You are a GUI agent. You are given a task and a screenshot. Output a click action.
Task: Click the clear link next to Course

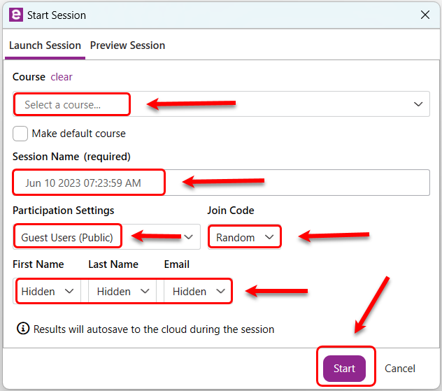click(x=62, y=77)
